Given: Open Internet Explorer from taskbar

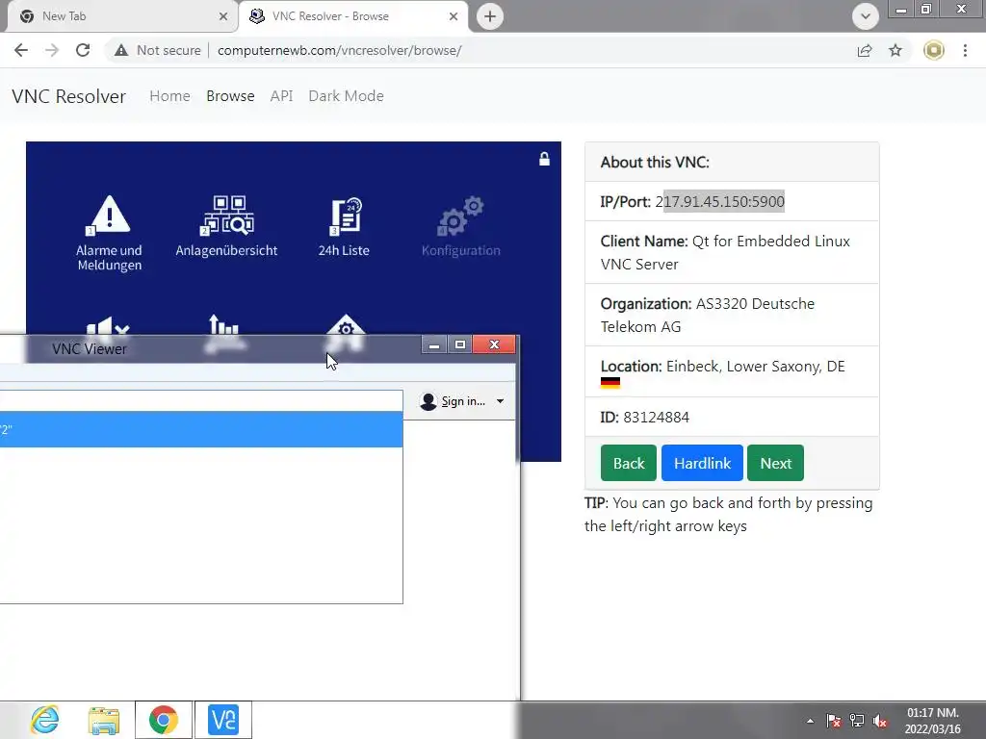Looking at the screenshot, I should (x=44, y=720).
